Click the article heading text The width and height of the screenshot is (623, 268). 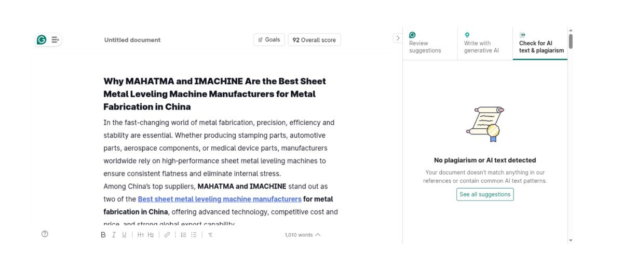(215, 94)
